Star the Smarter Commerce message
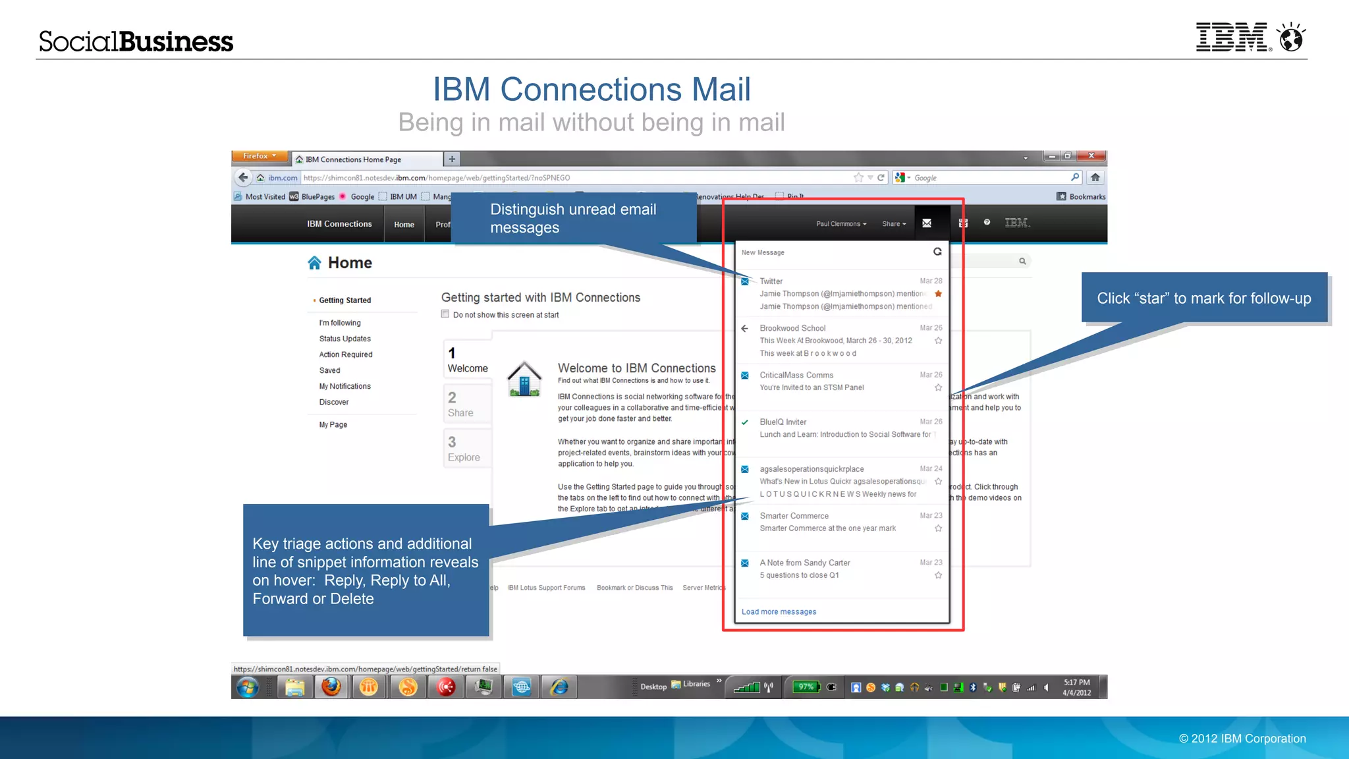1349x759 pixels. (x=938, y=528)
